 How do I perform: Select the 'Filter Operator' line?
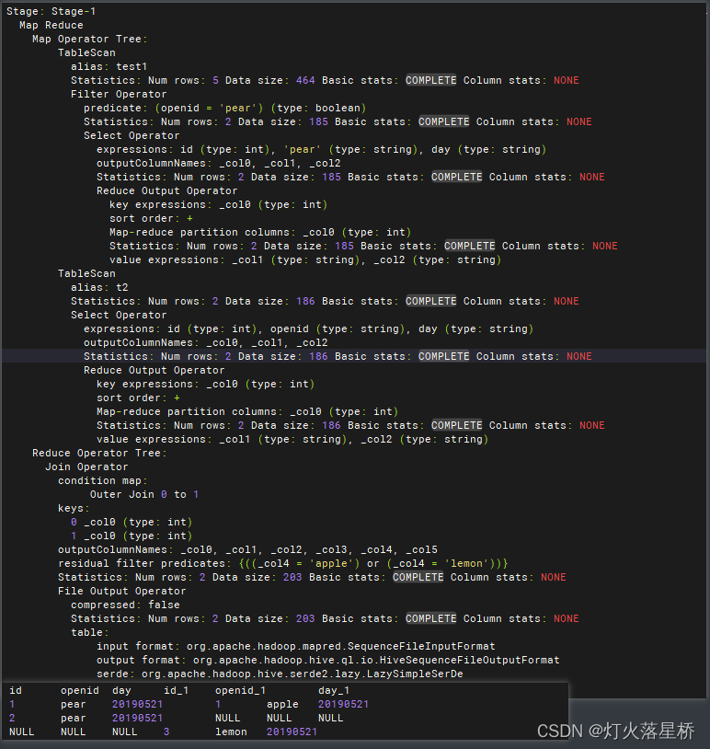tap(119, 94)
